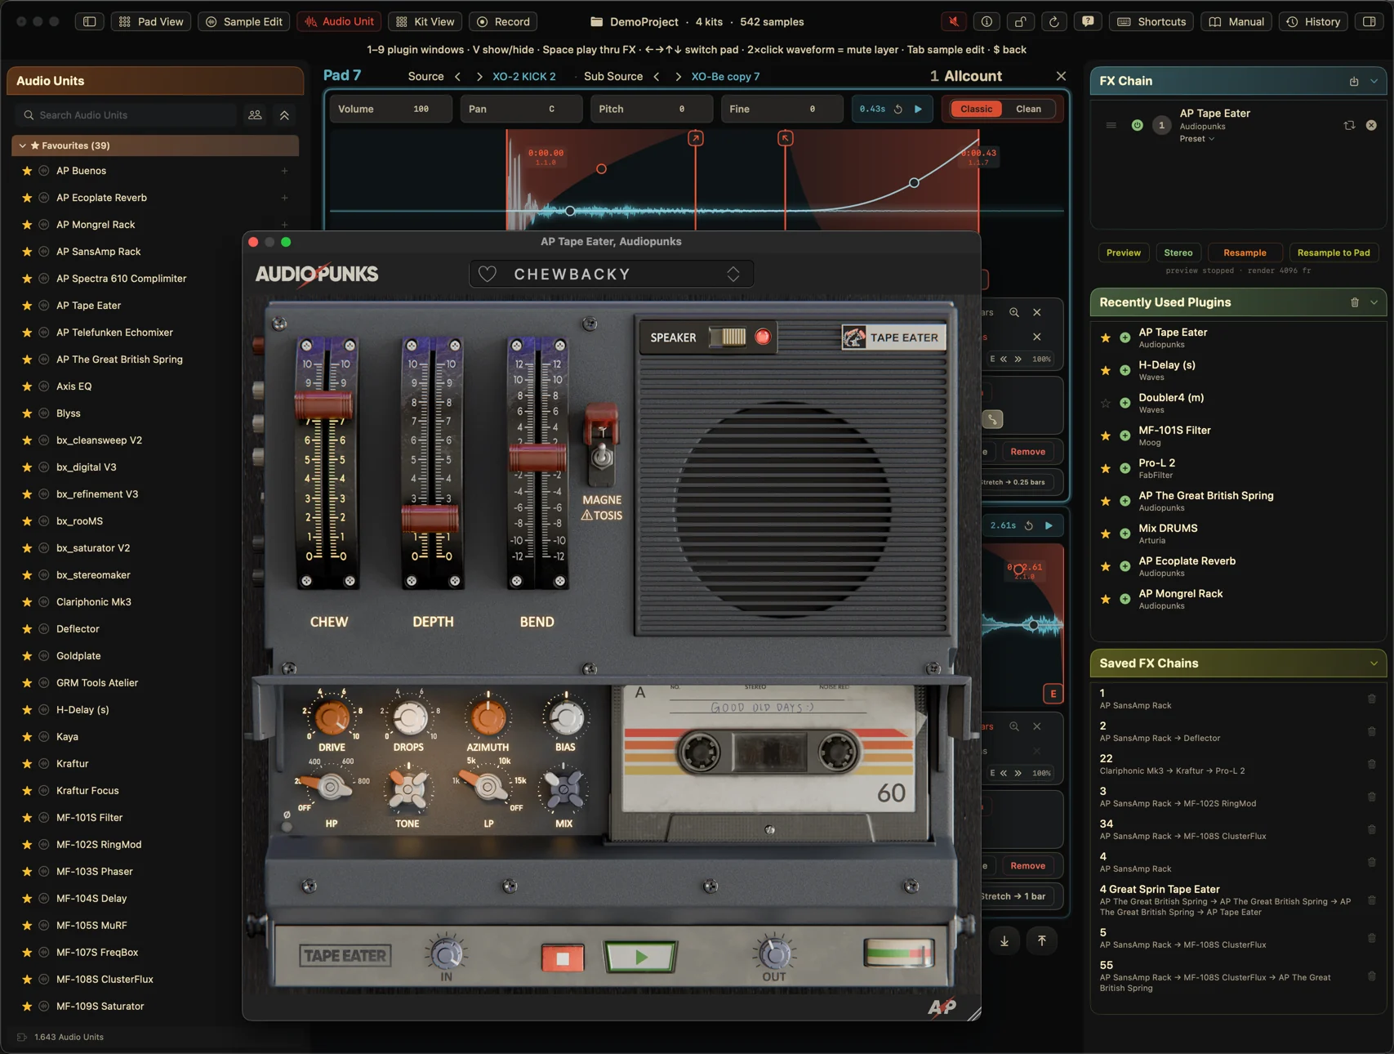Add H-Delay (s) via green plus icon
This screenshot has width=1394, height=1054.
1125,370
